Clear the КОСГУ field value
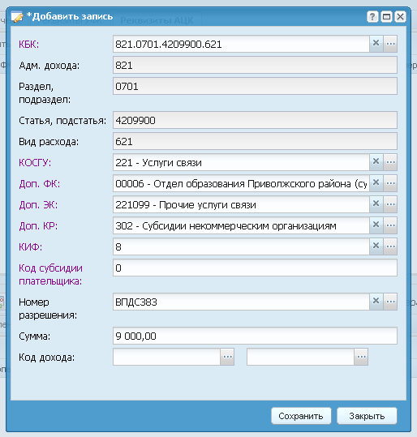The width and height of the screenshot is (417, 437). click(x=376, y=162)
